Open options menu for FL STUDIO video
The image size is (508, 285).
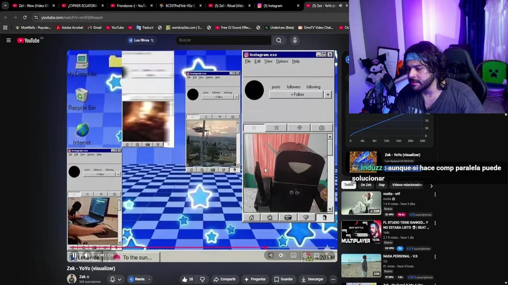click(435, 223)
